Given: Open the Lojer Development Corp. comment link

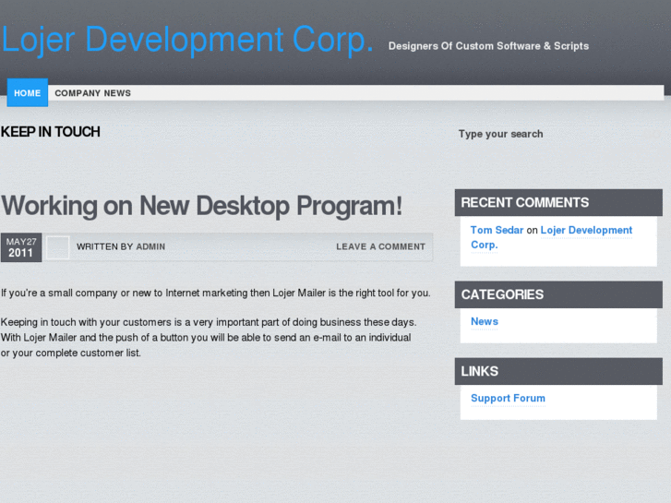Looking at the screenshot, I should 552,237.
